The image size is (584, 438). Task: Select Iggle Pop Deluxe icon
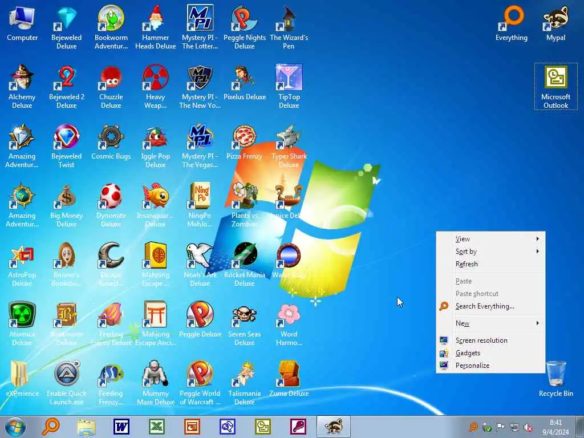pos(155,145)
